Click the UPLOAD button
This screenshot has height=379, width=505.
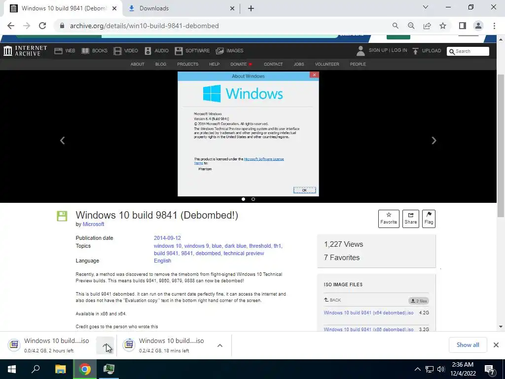427,51
